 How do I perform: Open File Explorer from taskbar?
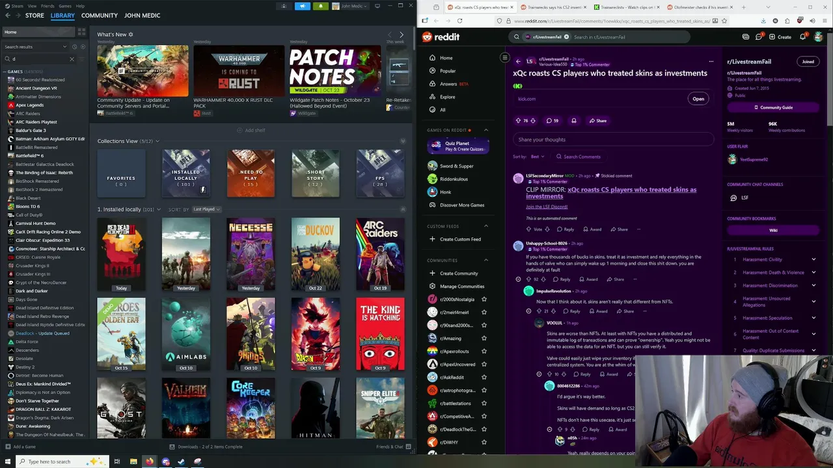point(133,461)
